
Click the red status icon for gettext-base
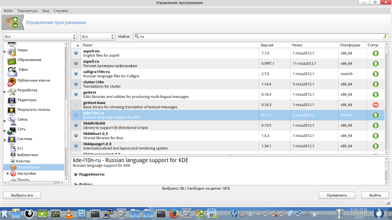click(376, 105)
